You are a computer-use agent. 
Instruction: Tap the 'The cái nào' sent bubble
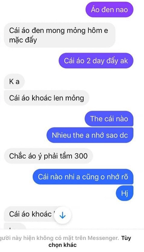point(109,118)
